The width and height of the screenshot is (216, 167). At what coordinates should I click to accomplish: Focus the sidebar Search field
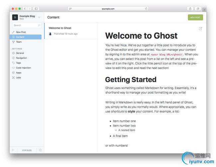pyautogui.click(x=27, y=25)
